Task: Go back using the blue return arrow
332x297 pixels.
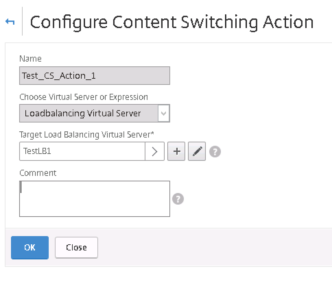Action: click(10, 22)
